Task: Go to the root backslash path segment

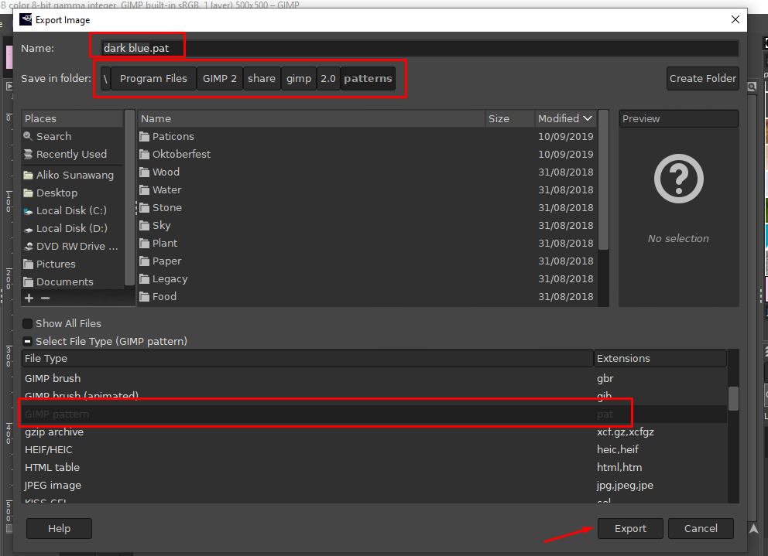Action: (105, 78)
